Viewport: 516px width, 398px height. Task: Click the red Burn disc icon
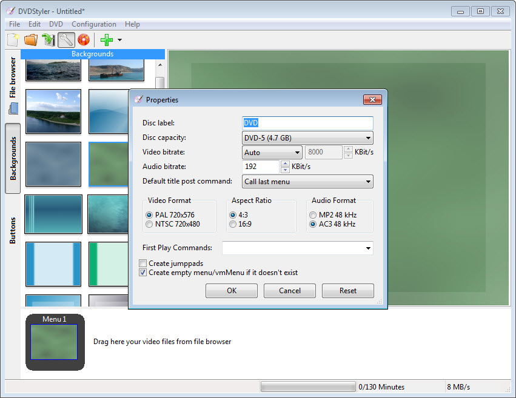(x=84, y=40)
